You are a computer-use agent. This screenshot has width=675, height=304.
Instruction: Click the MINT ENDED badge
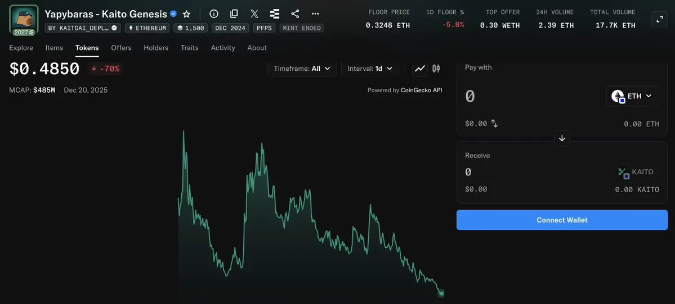coord(302,28)
